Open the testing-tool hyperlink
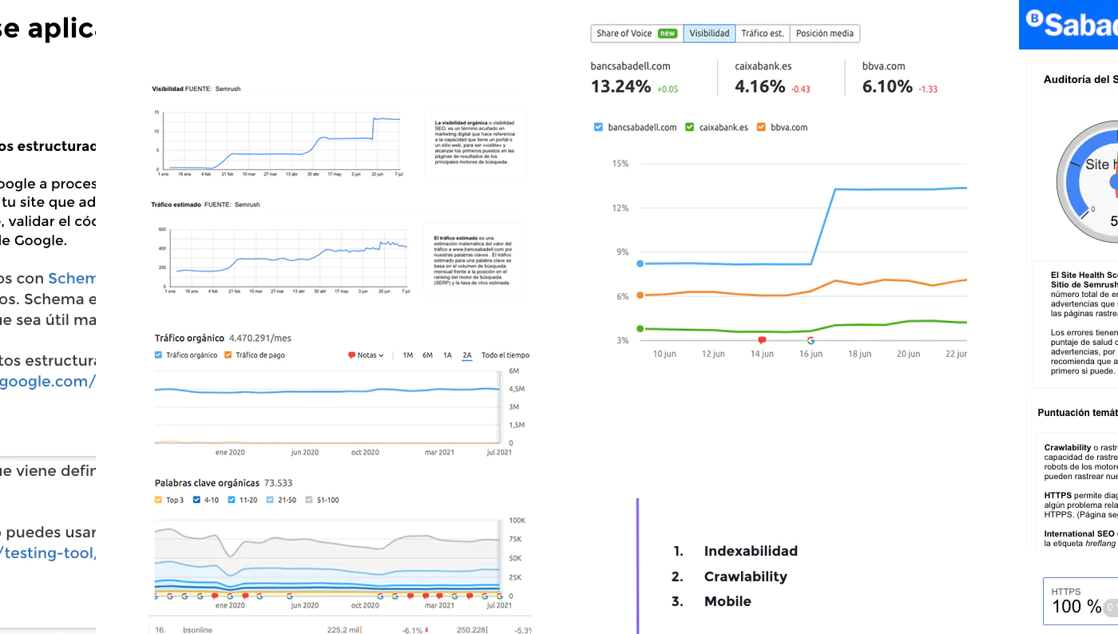This screenshot has width=1118, height=634. tap(47, 553)
